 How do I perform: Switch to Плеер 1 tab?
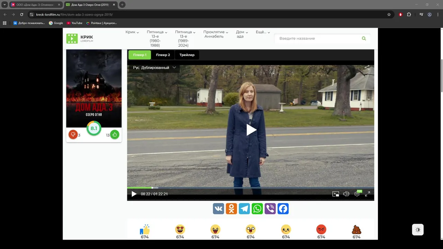pyautogui.click(x=140, y=55)
